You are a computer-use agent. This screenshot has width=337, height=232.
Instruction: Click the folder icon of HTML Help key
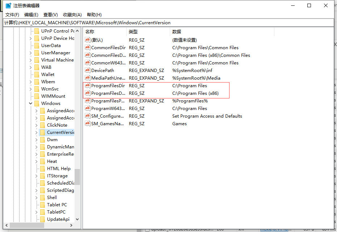click(42, 169)
